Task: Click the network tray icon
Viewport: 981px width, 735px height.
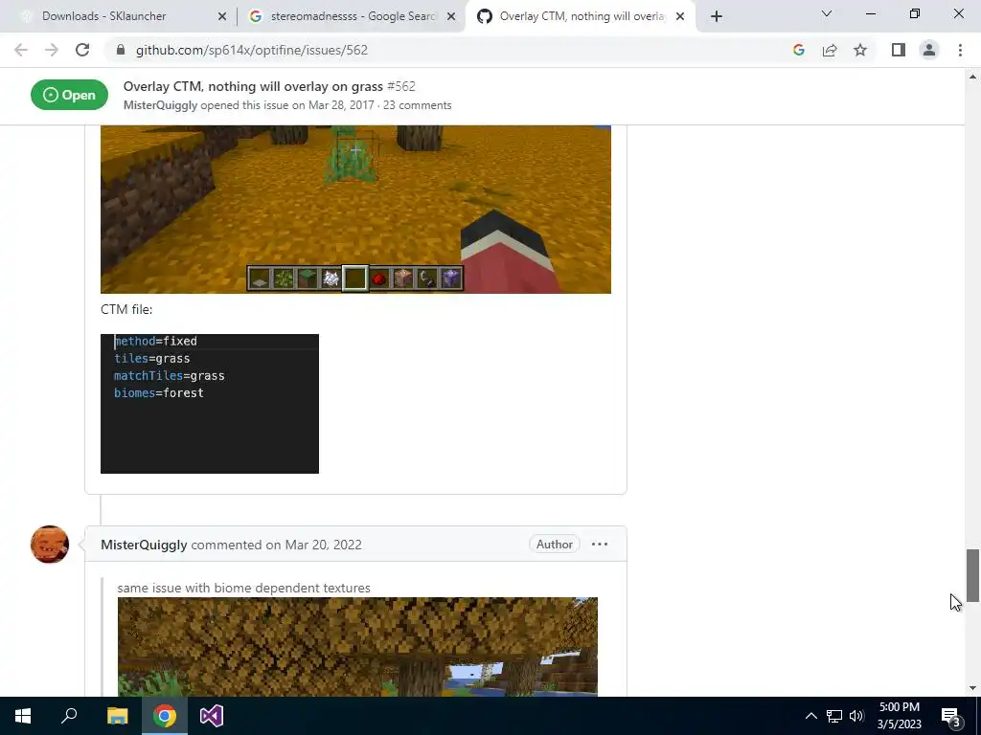Action: click(834, 716)
